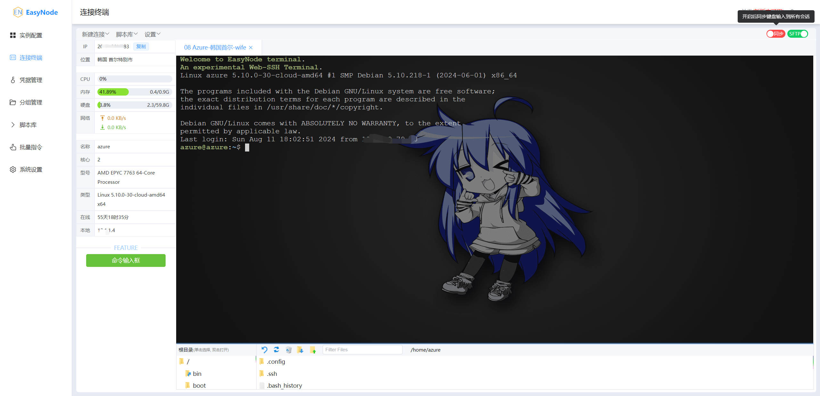Open 系统设置 in the sidebar
Viewport: 820px width, 396px height.
click(31, 169)
